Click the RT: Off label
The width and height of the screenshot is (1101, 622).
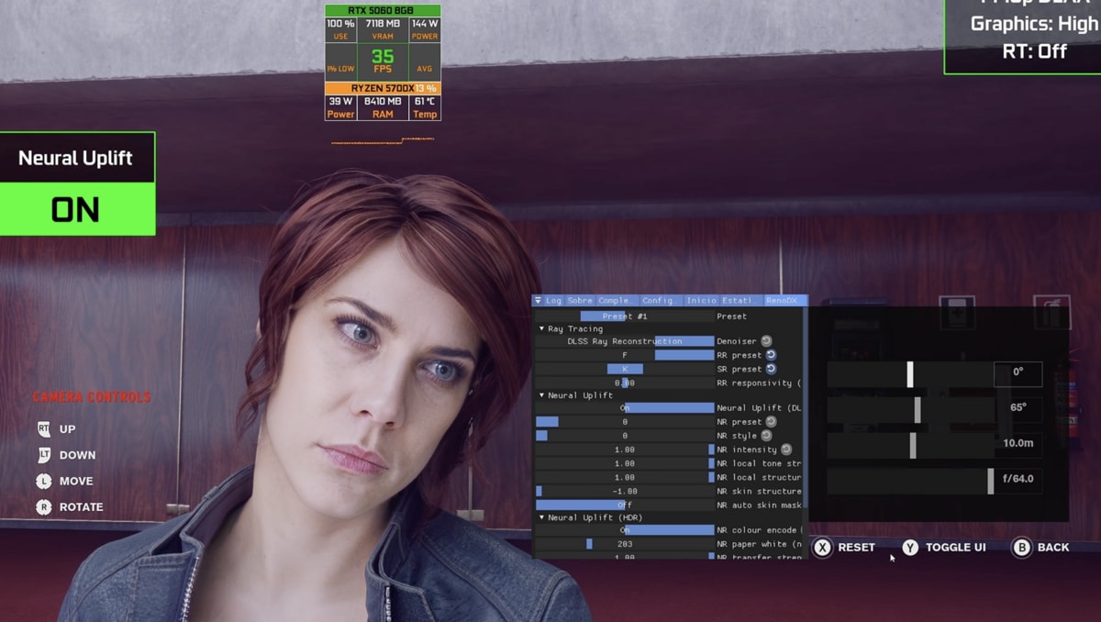point(1035,51)
